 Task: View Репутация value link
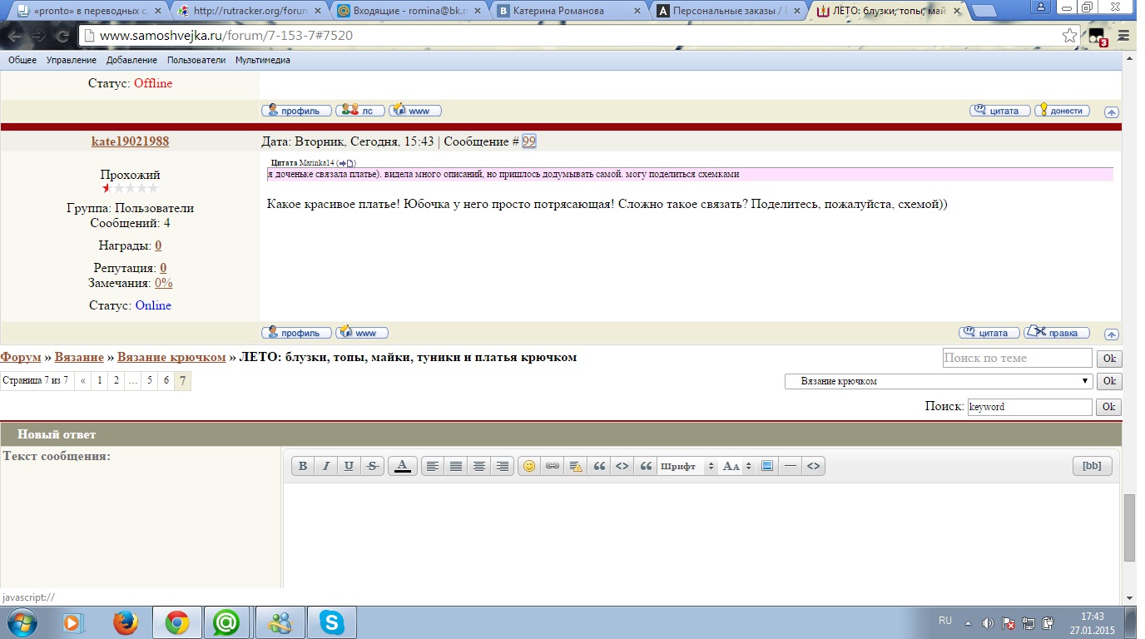(163, 268)
